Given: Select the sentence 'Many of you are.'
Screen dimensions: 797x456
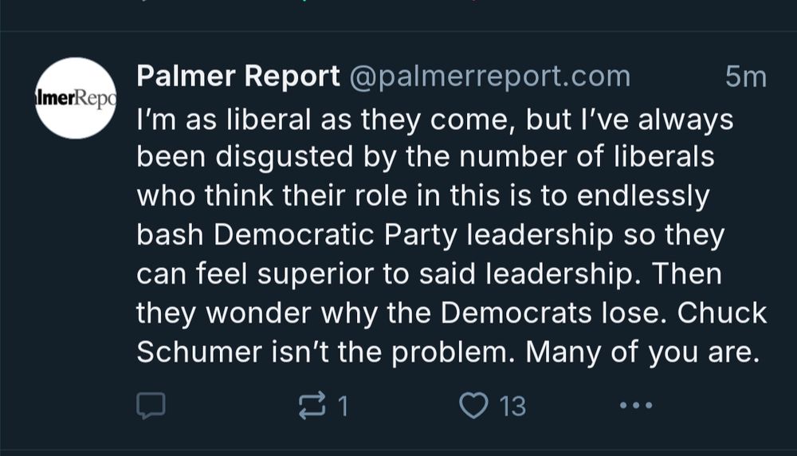Looking at the screenshot, I should pyautogui.click(x=642, y=352).
